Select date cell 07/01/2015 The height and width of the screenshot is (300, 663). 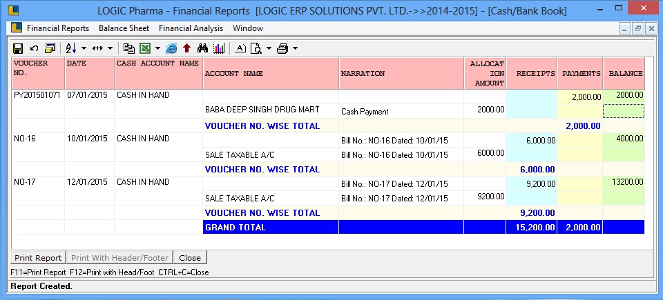[x=89, y=97]
